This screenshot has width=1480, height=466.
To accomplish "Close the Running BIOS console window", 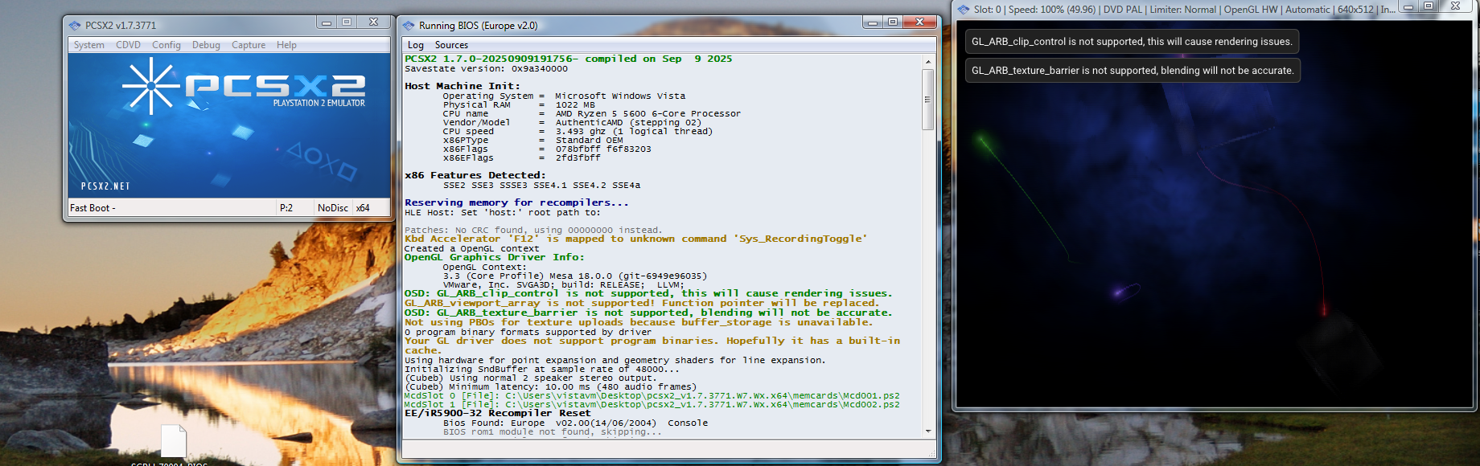I will (919, 22).
